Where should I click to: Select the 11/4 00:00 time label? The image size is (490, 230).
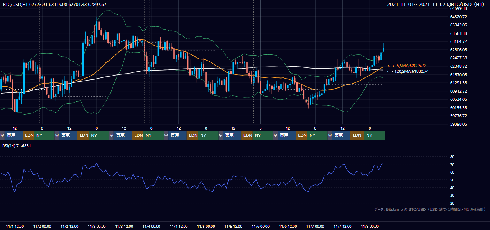[x=152, y=227]
